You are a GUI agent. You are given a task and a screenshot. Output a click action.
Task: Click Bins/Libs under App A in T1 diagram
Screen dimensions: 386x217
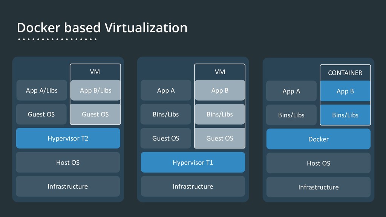point(166,114)
